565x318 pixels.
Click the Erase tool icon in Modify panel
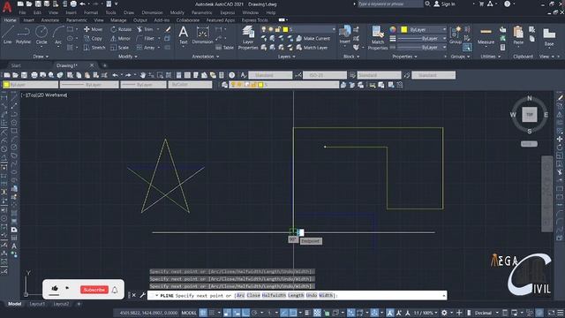pyautogui.click(x=168, y=29)
